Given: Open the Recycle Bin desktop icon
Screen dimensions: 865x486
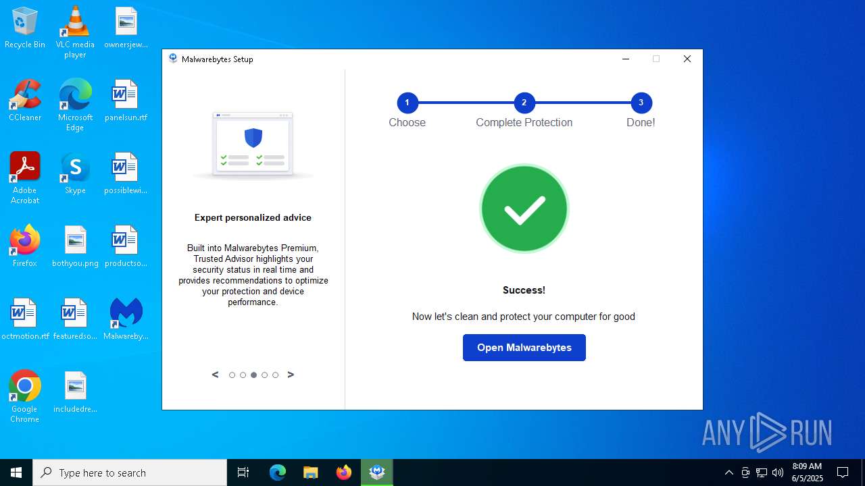Looking at the screenshot, I should (25, 28).
